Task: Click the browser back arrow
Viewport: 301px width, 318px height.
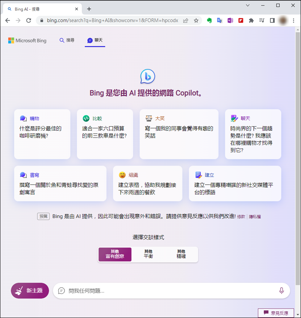Action: click(x=8, y=21)
